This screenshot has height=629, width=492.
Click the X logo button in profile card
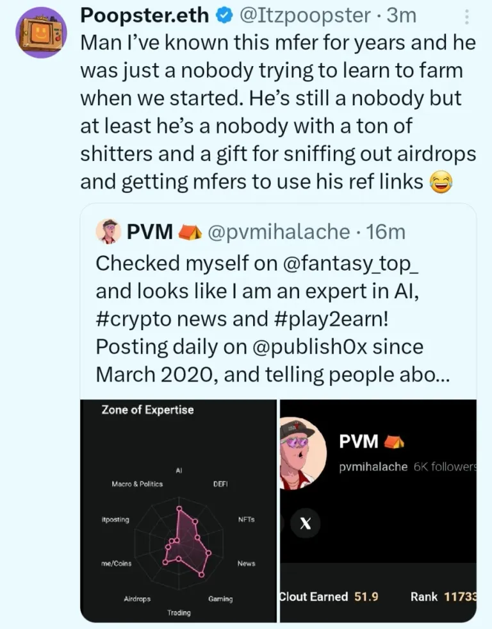coord(306,523)
